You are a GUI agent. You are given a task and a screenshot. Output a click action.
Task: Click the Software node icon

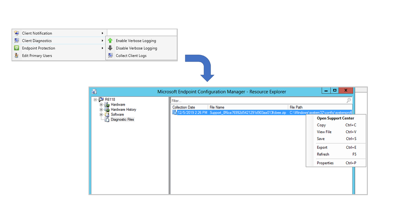[107, 114]
